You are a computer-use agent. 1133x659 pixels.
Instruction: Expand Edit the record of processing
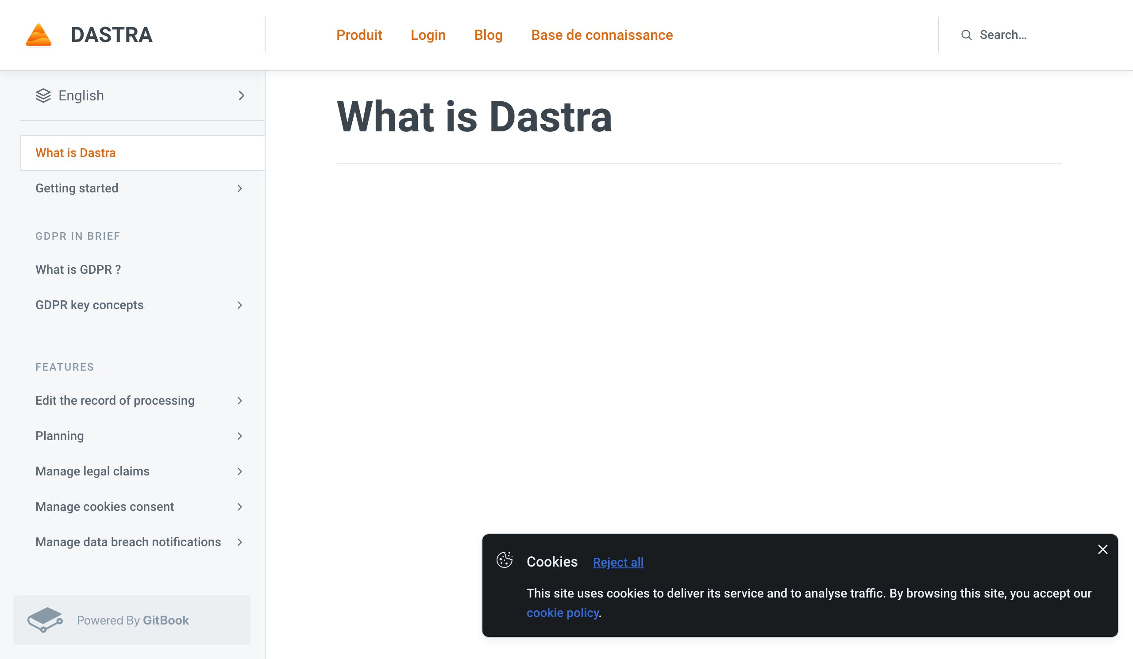tap(239, 401)
